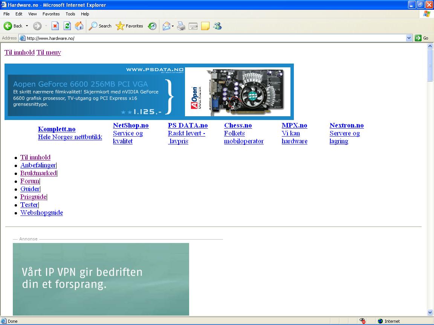
Task: Visit the Chess.no link
Action: [238, 126]
